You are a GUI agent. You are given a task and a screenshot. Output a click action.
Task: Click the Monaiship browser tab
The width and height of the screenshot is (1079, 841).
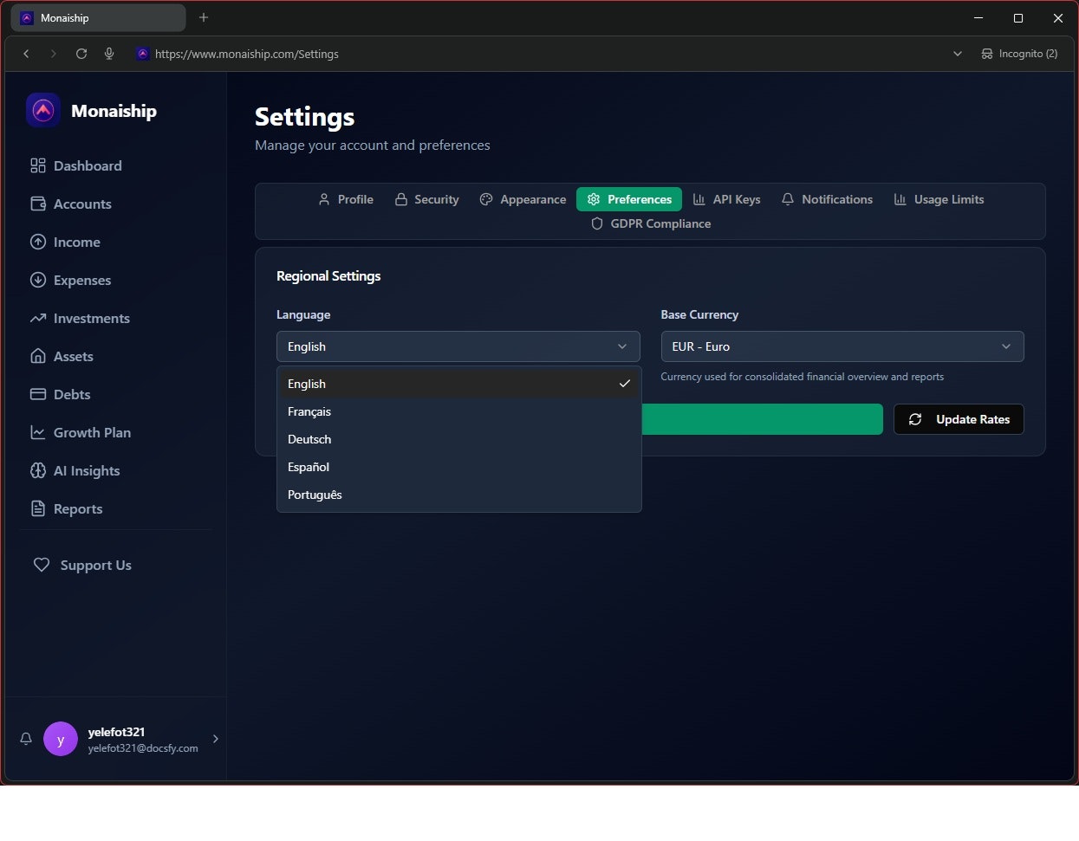click(x=98, y=17)
